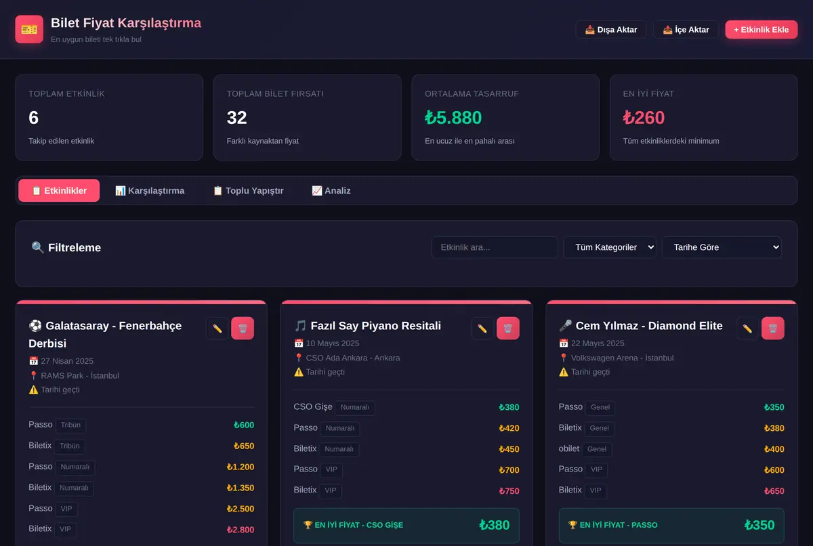This screenshot has width=813, height=546.
Task: Click the Cem Yılmaz - Diamond Elite title
Action: click(641, 326)
